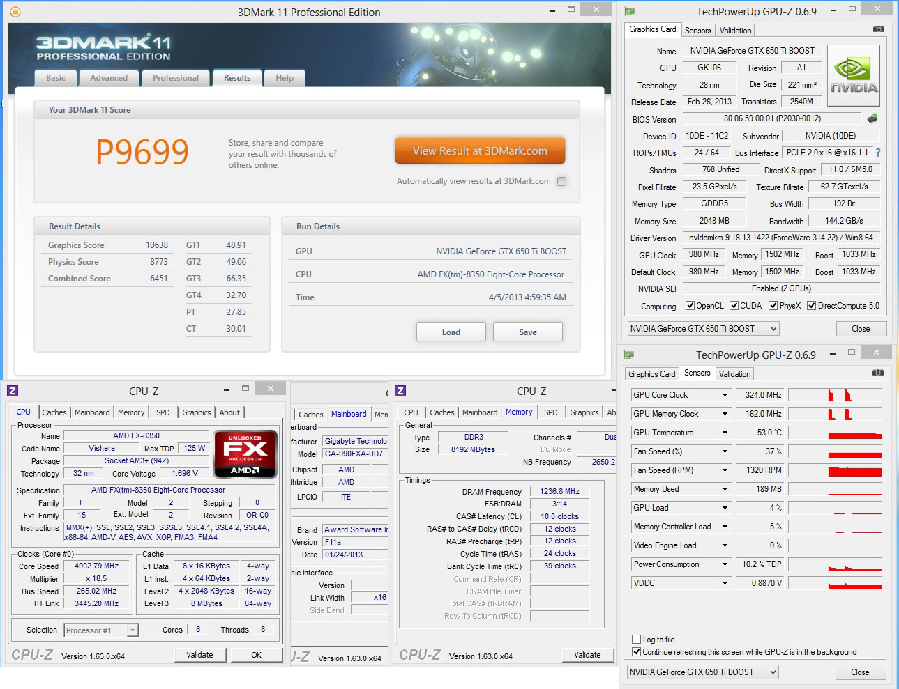Image resolution: width=899 pixels, height=689 pixels.
Task: Click Validate in the CPU-Z Memory window
Action: (587, 655)
